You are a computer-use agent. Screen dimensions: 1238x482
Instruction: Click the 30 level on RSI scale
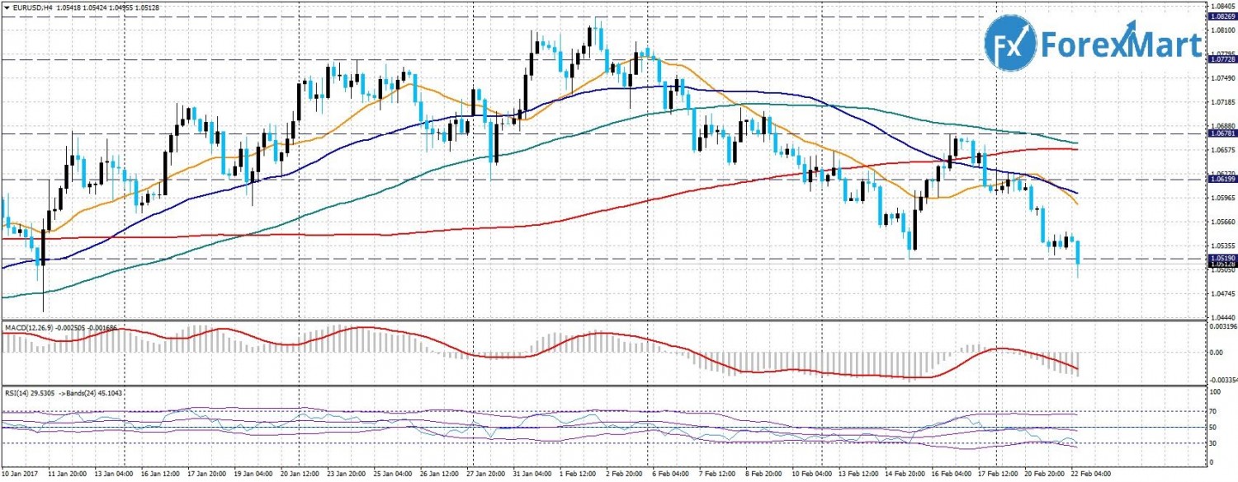click(1214, 444)
